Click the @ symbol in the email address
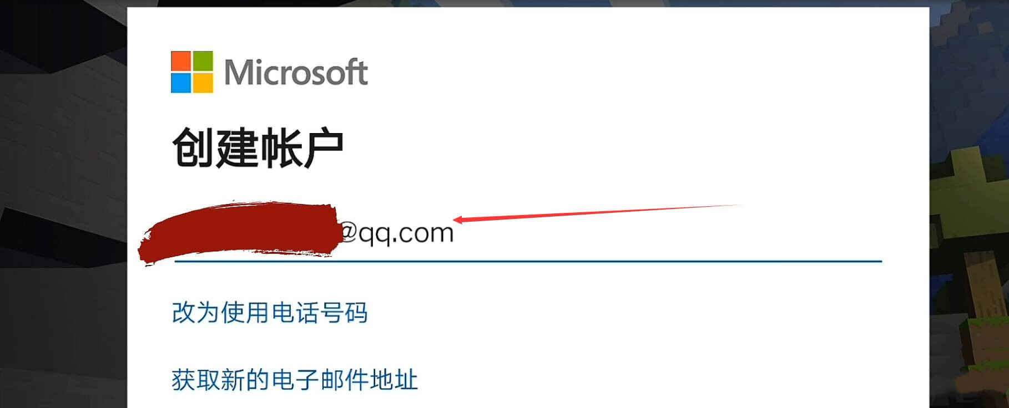The width and height of the screenshot is (1009, 408). point(347,233)
